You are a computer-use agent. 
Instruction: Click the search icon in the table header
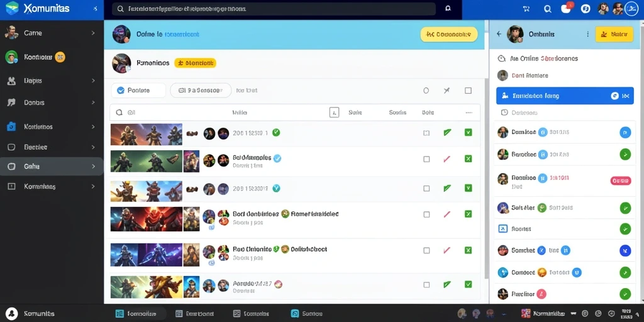[x=119, y=112]
